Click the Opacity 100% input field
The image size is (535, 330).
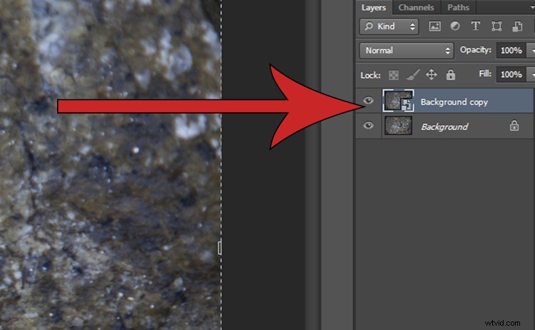pos(511,51)
